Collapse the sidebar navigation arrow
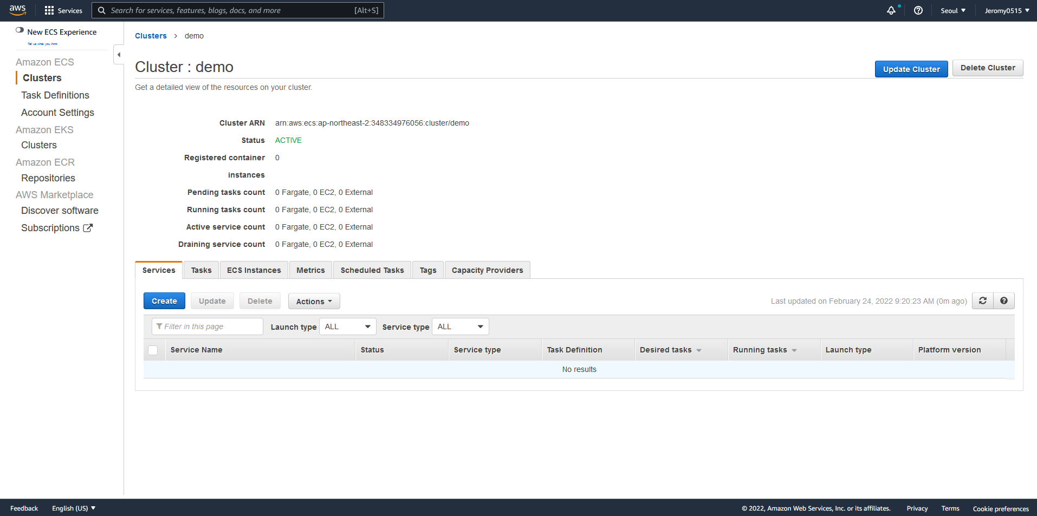Screen dimensions: 1037x516 click(119, 55)
